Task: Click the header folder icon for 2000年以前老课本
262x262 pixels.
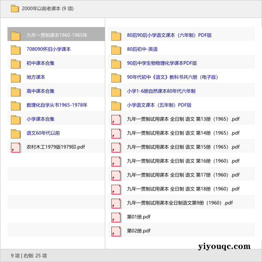Action: click(x=15, y=8)
